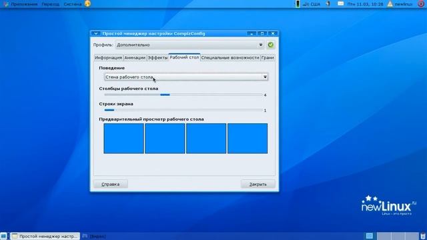Image resolution: width=427 pixels, height=240 pixels.
Task: Switch to the Грани tab
Action: [x=268, y=58]
